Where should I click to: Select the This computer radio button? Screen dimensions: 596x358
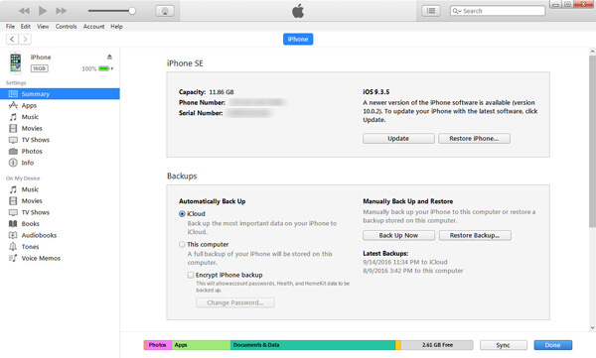tap(182, 245)
